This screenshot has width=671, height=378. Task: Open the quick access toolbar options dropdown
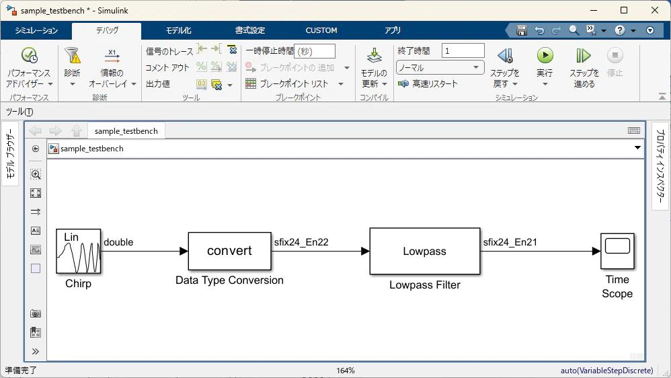tap(650, 30)
